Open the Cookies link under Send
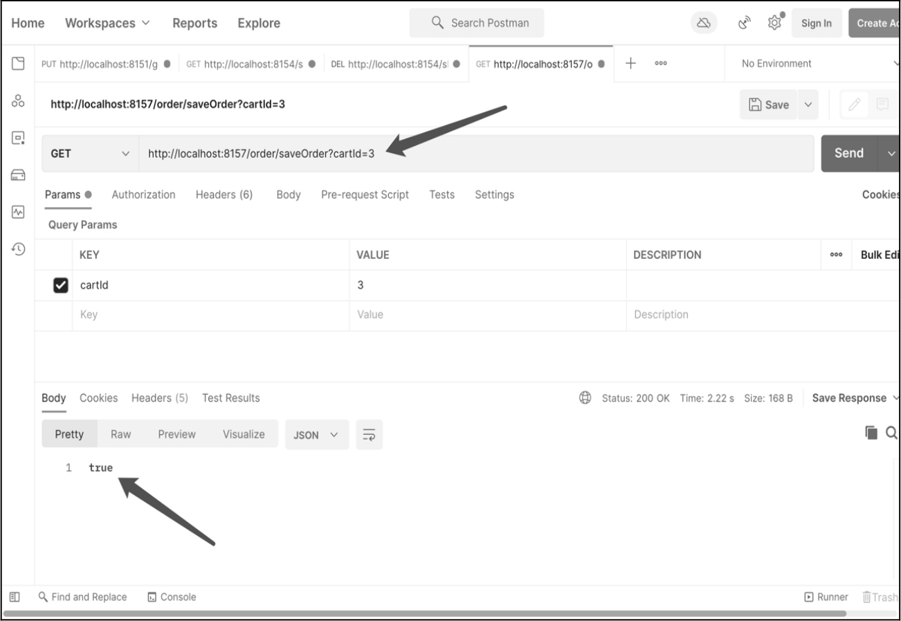 [881, 195]
